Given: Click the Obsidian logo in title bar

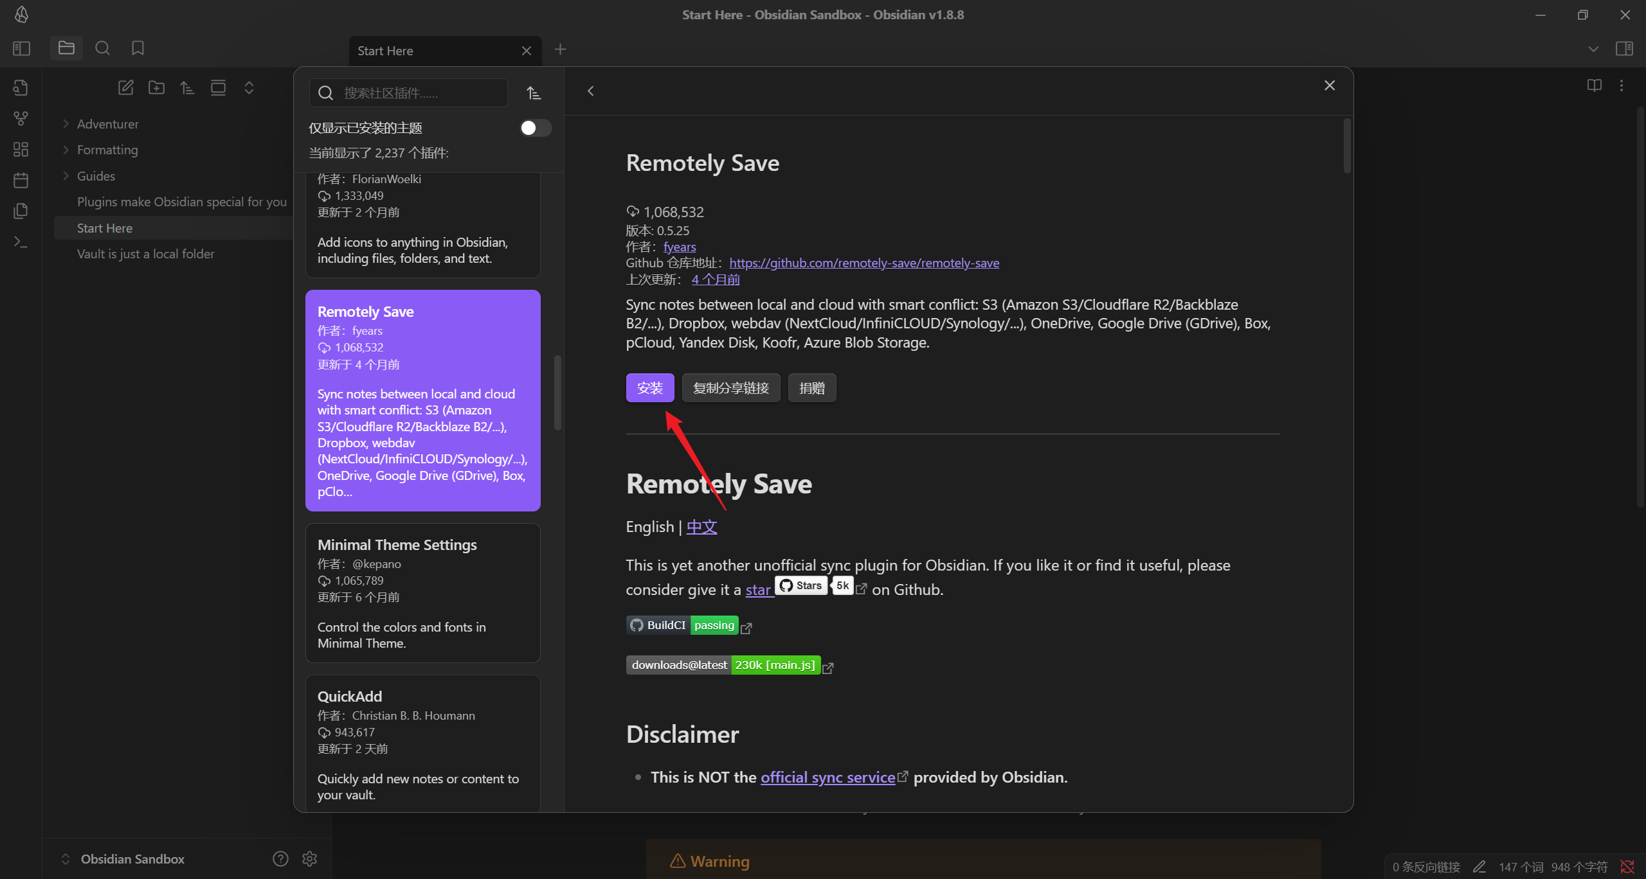Looking at the screenshot, I should (x=21, y=14).
